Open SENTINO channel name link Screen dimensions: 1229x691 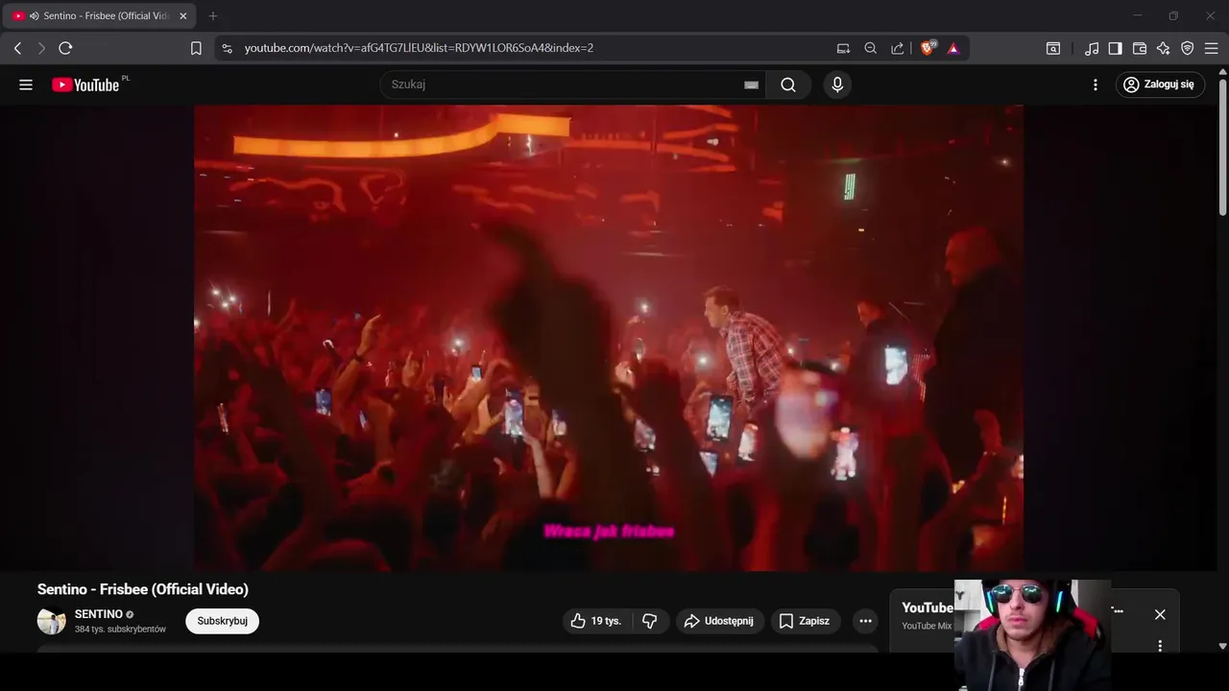(99, 614)
